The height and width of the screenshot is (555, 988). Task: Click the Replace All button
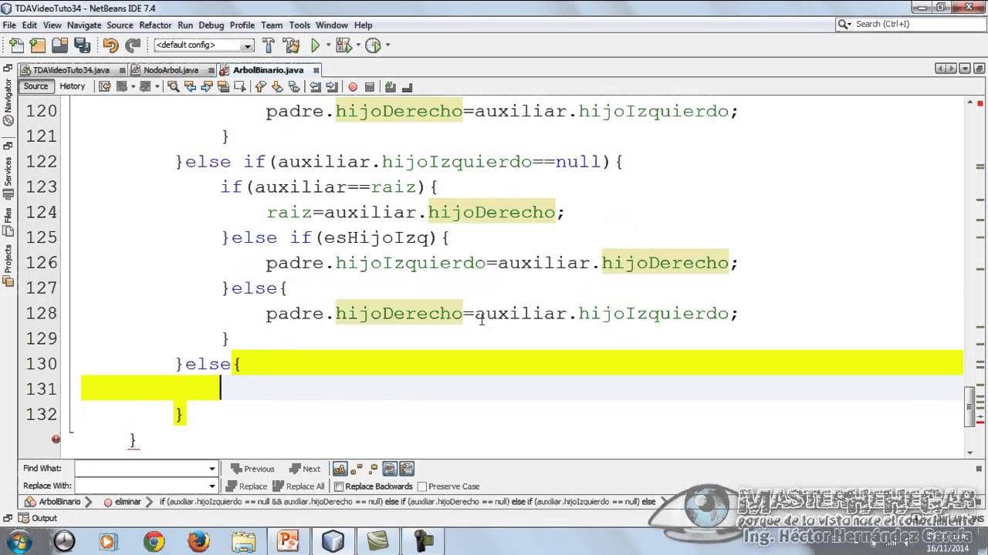tap(298, 486)
